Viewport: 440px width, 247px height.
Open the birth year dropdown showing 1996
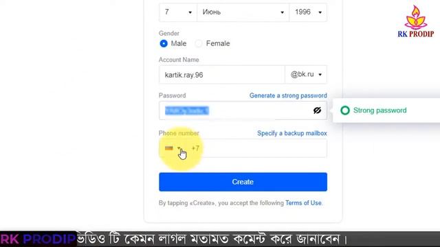point(308,12)
